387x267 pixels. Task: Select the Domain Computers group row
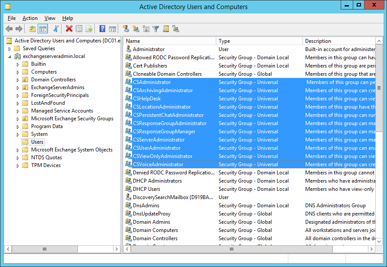coord(249,230)
